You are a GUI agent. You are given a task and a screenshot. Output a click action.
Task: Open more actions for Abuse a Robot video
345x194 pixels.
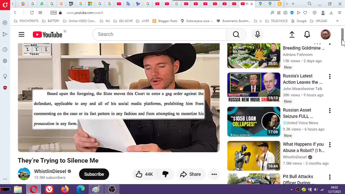point(330,145)
